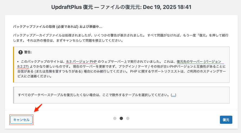Click the 警告: label text
The image size is (241, 133).
(x=28, y=52)
